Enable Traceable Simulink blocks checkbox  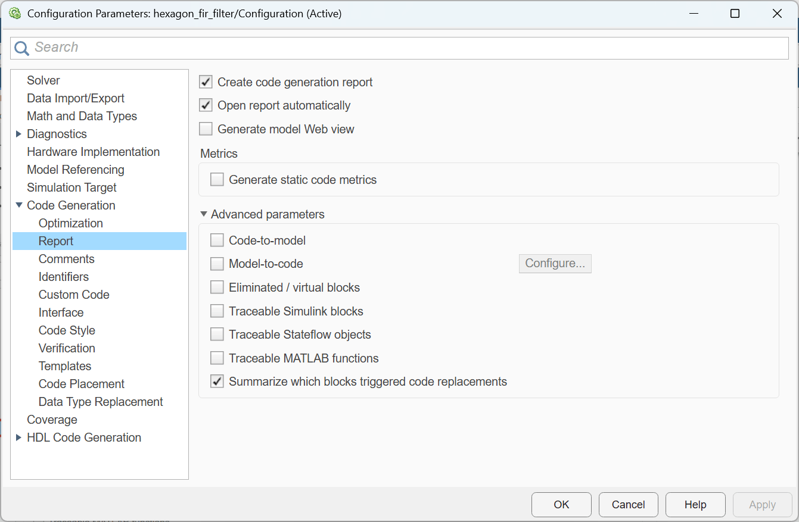point(217,311)
